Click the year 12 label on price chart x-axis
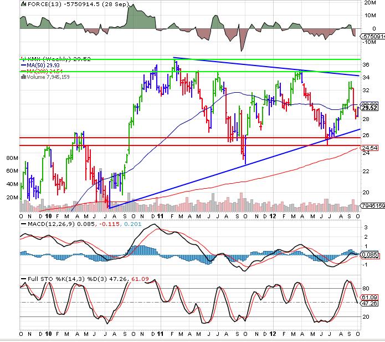 pyautogui.click(x=273, y=217)
